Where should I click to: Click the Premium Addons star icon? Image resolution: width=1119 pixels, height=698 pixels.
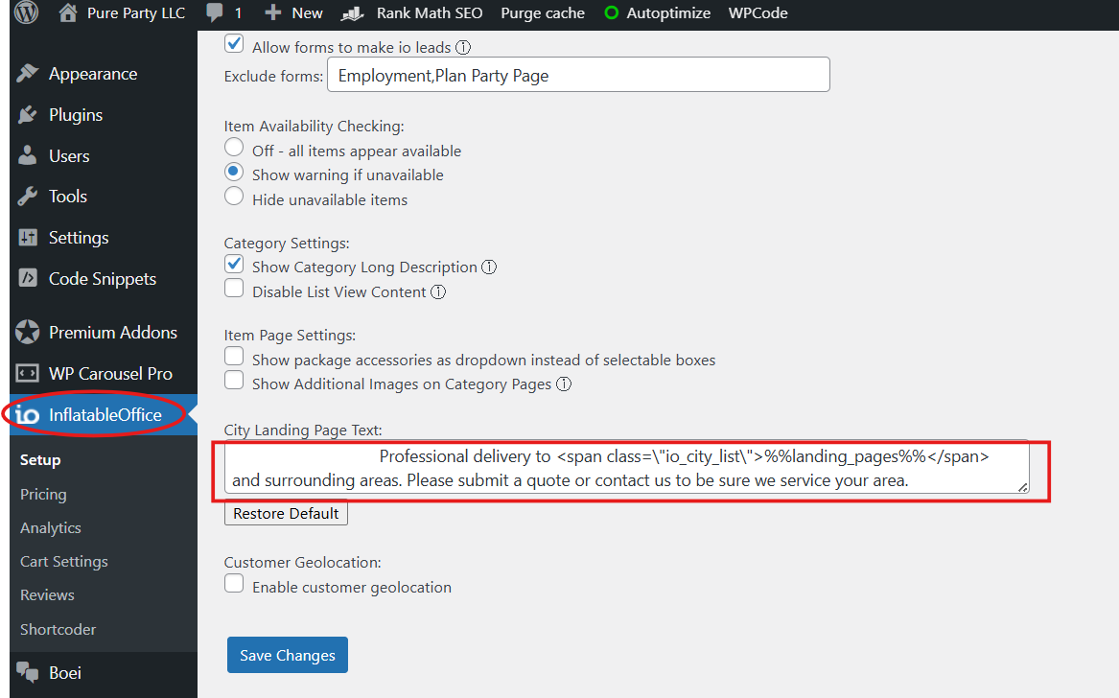pyautogui.click(x=28, y=333)
